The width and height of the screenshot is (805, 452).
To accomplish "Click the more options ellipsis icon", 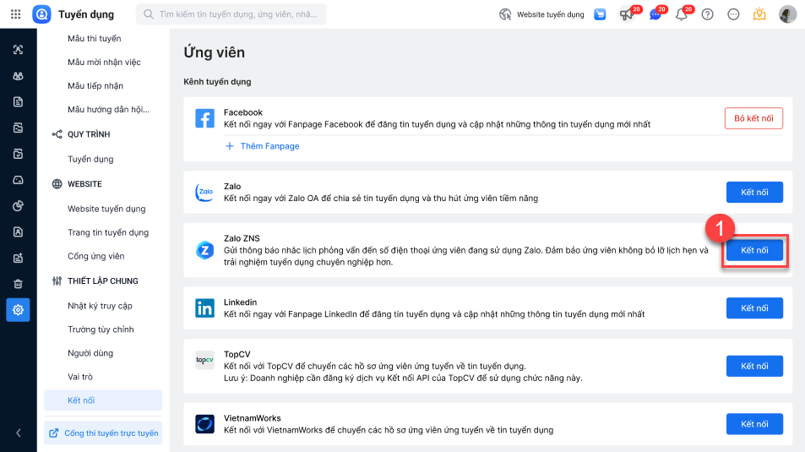I will (733, 14).
